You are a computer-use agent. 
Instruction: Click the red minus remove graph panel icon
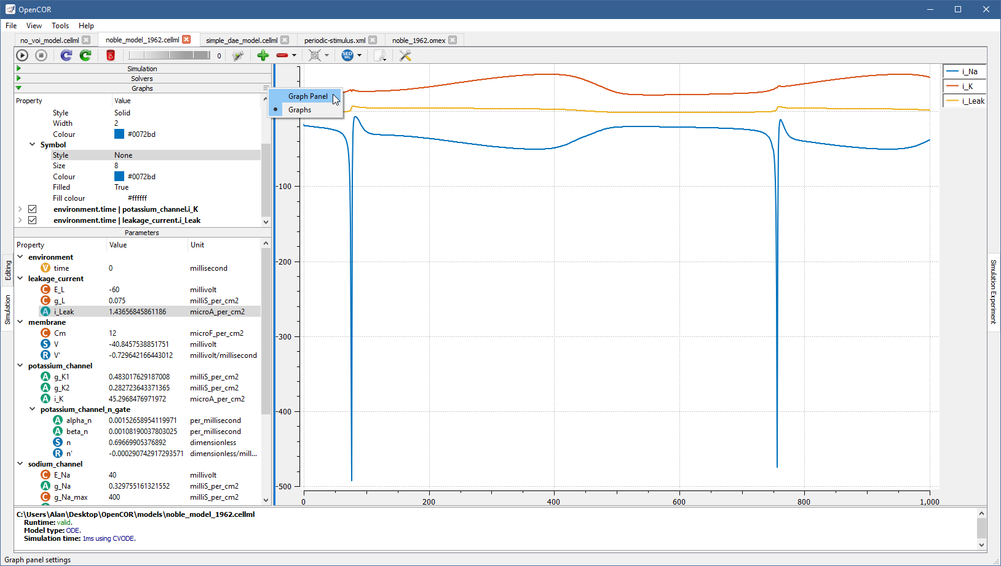[282, 55]
